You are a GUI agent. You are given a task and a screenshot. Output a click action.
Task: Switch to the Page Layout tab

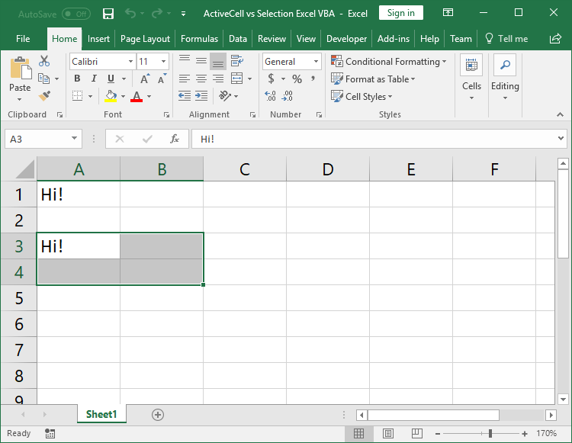point(145,39)
